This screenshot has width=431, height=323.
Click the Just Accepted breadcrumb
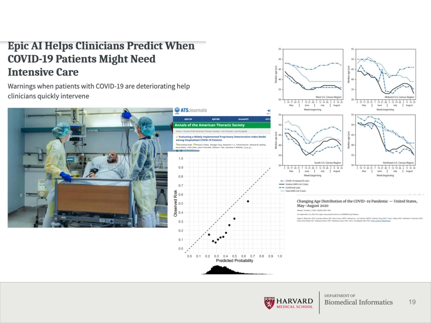[241, 131]
